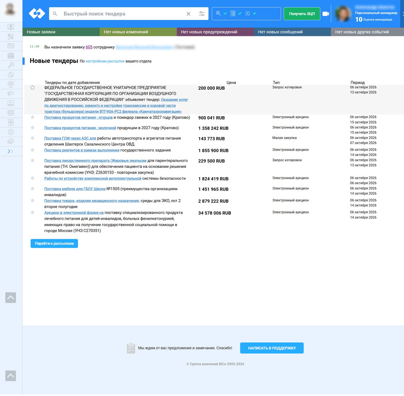
Task: Open the megaphone sidebar icon
Action: pyautogui.click(x=11, y=93)
